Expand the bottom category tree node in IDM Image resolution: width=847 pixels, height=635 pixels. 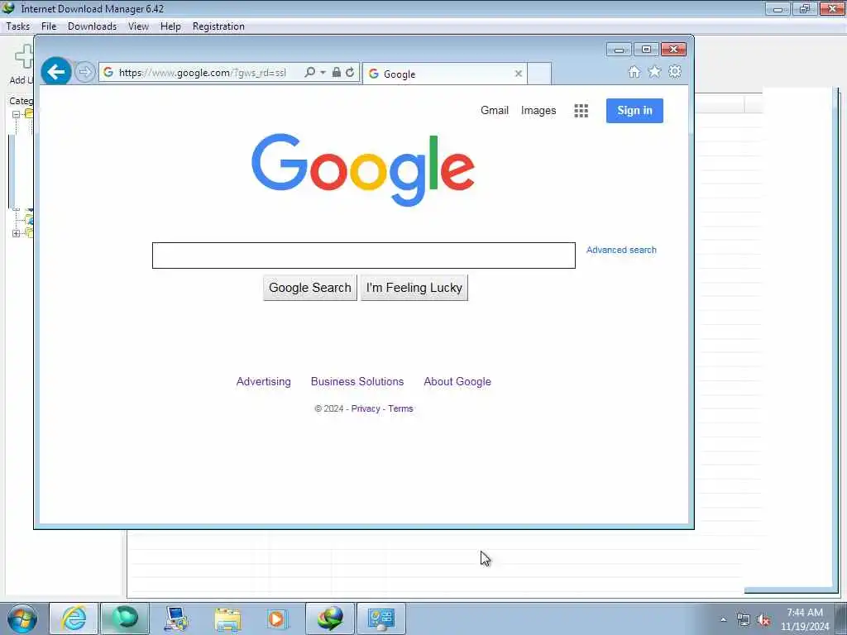(16, 234)
